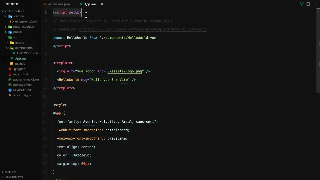Click the braces icon beside extensions.json in Explorer
The height and width of the screenshot is (180, 320).
[12, 21]
